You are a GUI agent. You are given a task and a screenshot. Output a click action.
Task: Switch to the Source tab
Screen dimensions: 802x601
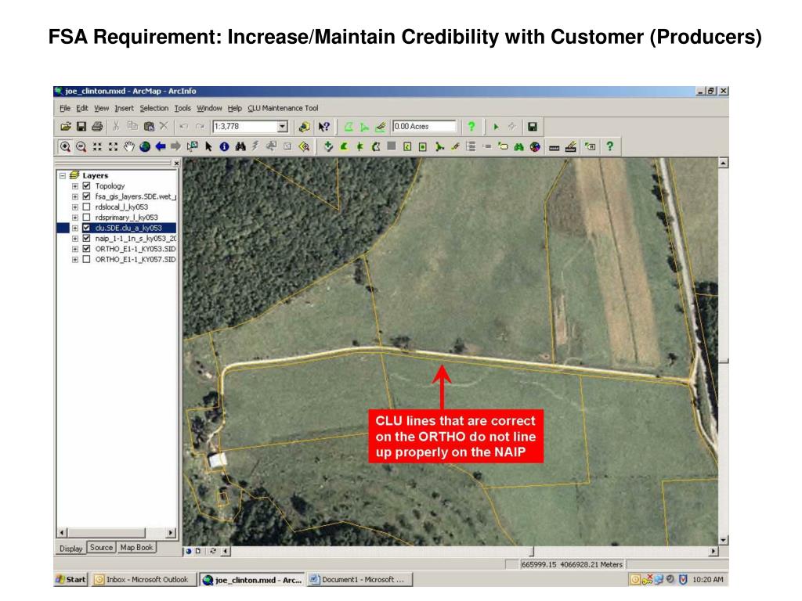101,547
